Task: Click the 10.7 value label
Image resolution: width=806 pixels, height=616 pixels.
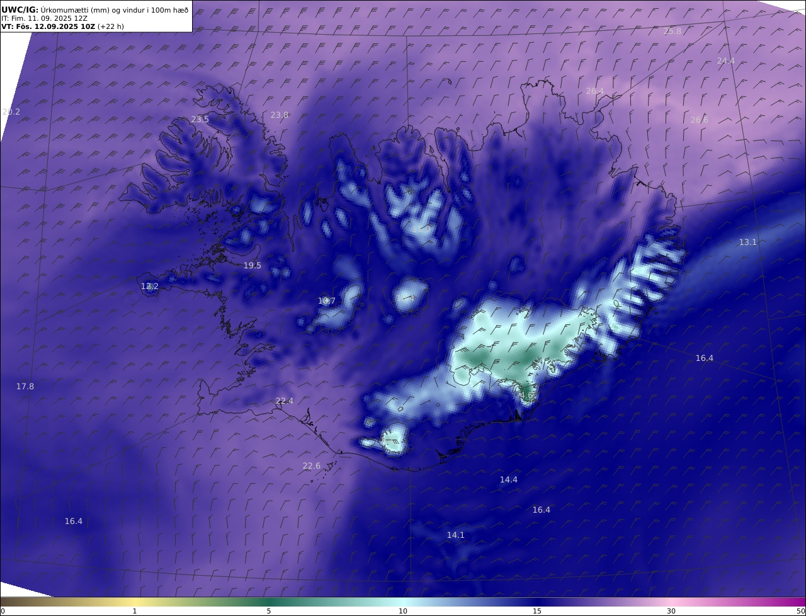Action: click(327, 300)
